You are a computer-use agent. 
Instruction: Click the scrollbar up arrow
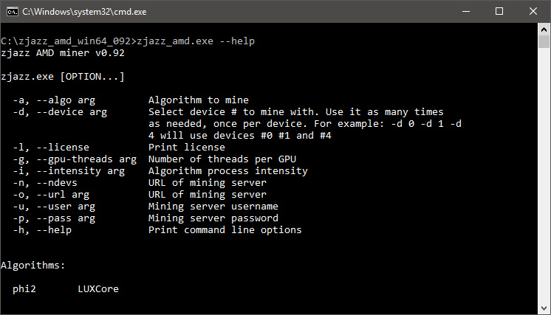pyautogui.click(x=544, y=30)
